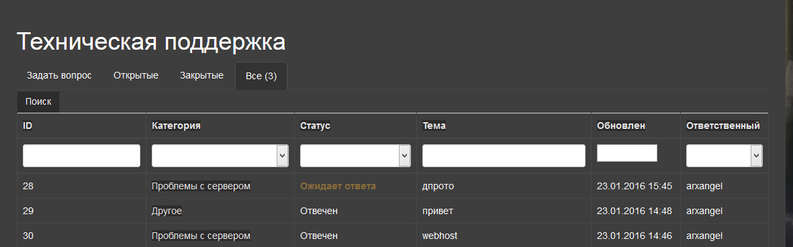Image resolution: width=793 pixels, height=247 pixels.
Task: Open the дпрото ticket subject
Action: coord(438,187)
